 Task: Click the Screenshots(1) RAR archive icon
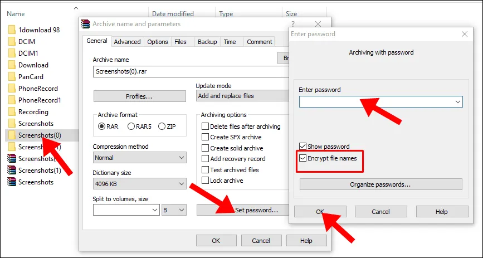[x=12, y=171]
